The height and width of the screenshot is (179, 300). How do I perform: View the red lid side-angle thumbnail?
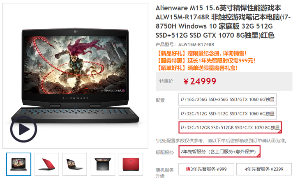47,164
